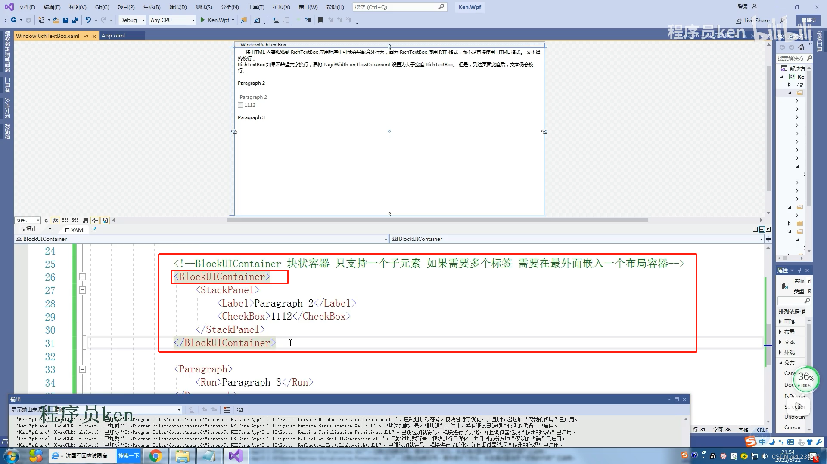Switch to the 设计 design pane
The image size is (827, 464).
click(28, 229)
